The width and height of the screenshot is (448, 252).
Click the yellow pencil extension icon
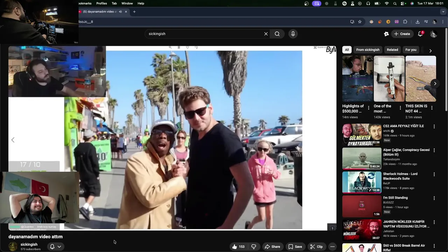coord(388,22)
